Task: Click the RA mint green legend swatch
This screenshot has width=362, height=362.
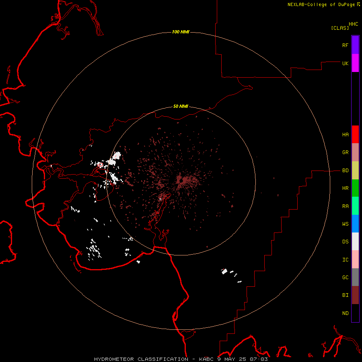Action: 355,206
